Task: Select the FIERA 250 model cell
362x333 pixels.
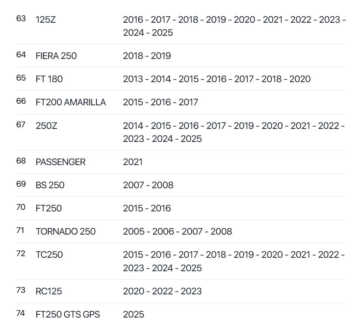Action: (56, 56)
